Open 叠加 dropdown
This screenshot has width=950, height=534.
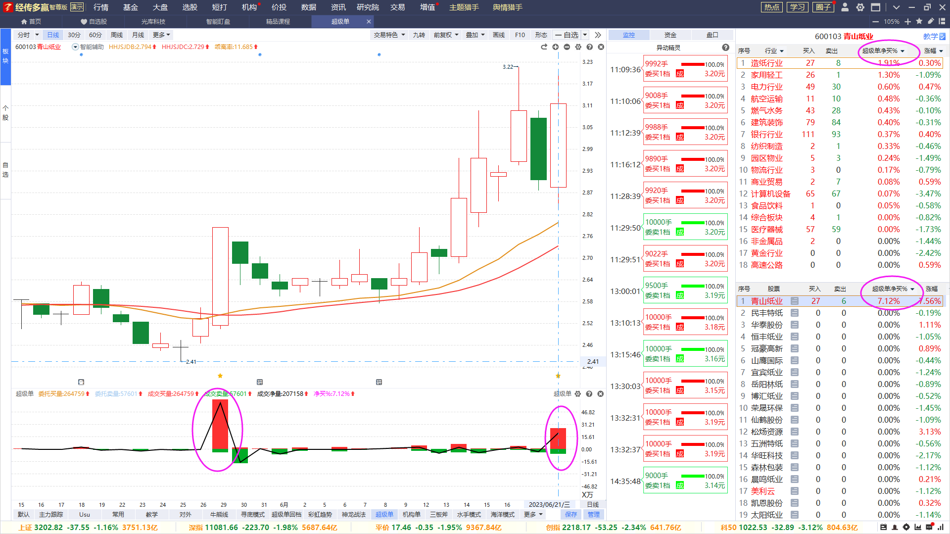click(475, 35)
